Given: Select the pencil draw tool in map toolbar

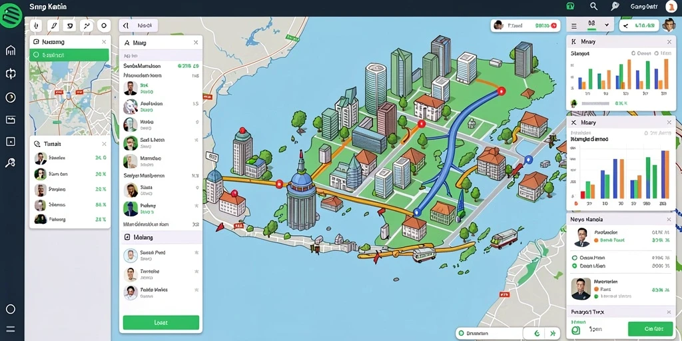Looking at the screenshot, I should 53,26.
